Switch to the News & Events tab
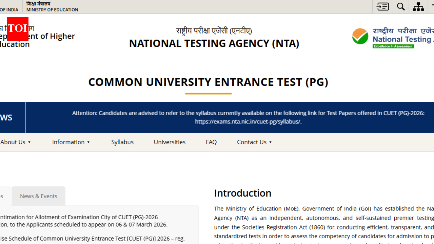Screen dimensions: 434x244 point(38,196)
